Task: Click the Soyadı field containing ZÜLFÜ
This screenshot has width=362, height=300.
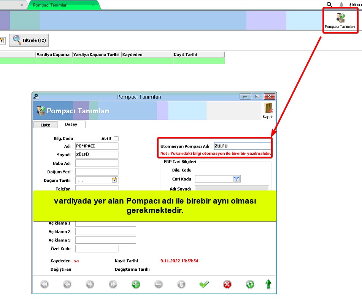Action: [x=97, y=155]
